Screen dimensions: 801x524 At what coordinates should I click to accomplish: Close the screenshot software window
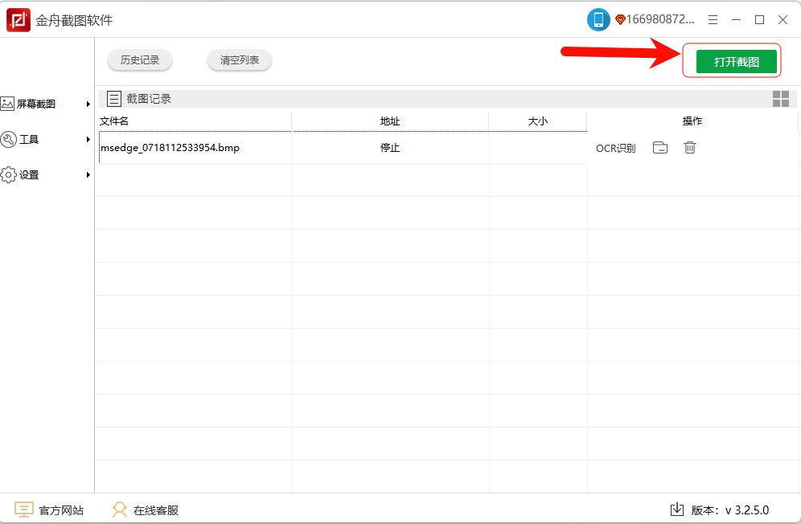click(783, 20)
